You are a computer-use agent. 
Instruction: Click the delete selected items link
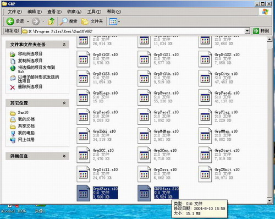(30, 86)
